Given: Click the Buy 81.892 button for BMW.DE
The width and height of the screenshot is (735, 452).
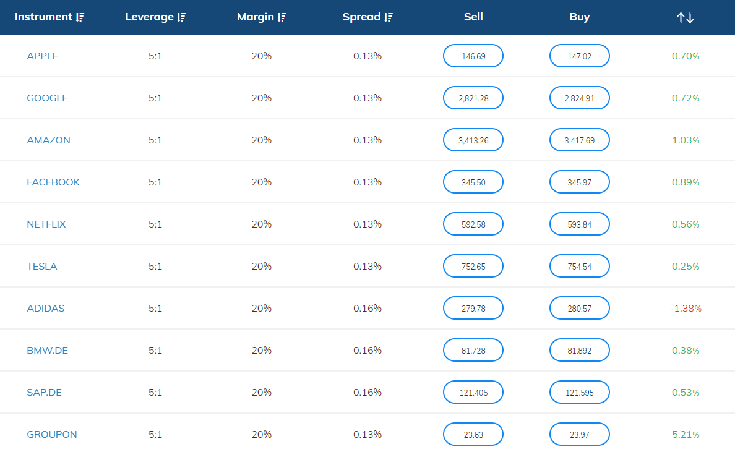Looking at the screenshot, I should (x=579, y=351).
